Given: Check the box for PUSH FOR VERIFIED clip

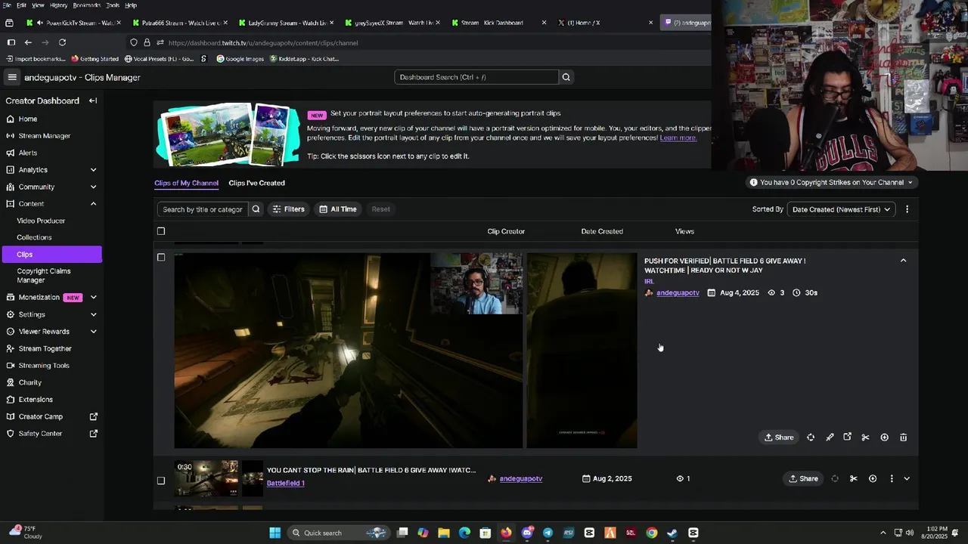Looking at the screenshot, I should tap(160, 257).
